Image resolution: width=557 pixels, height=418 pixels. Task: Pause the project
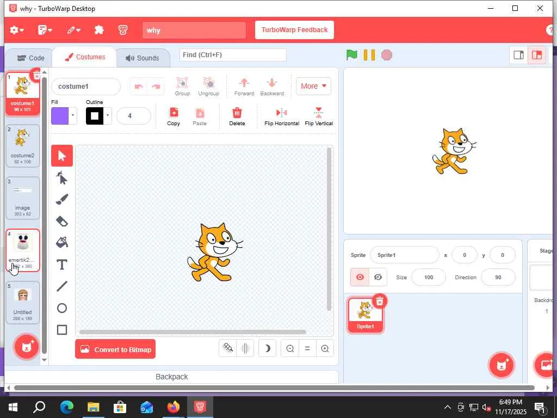click(369, 55)
